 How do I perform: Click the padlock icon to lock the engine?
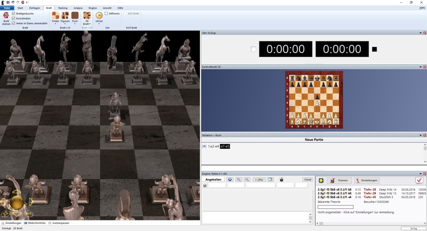282,180
